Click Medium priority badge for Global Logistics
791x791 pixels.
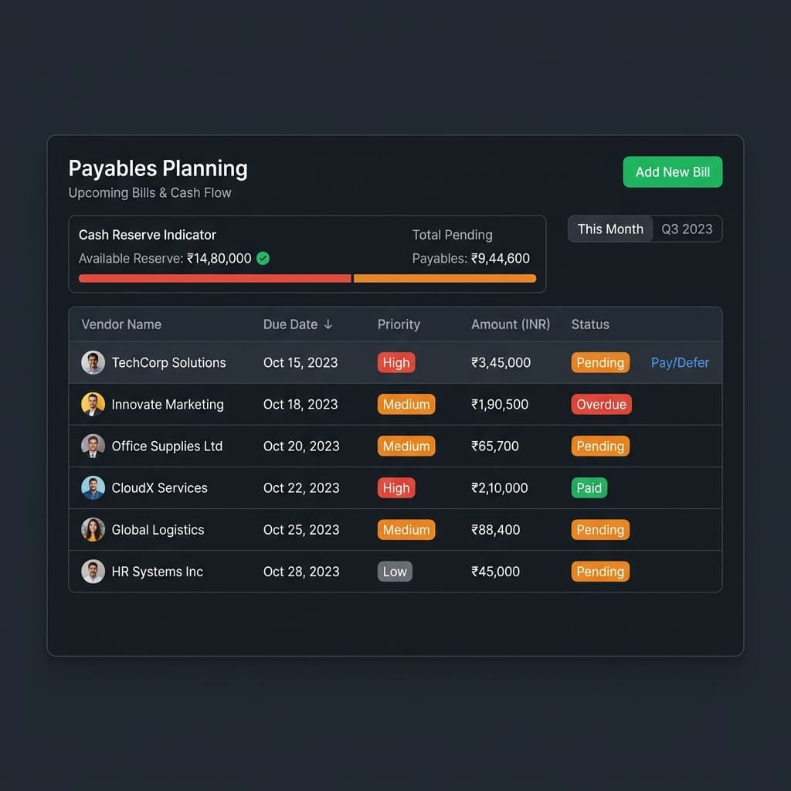(406, 530)
